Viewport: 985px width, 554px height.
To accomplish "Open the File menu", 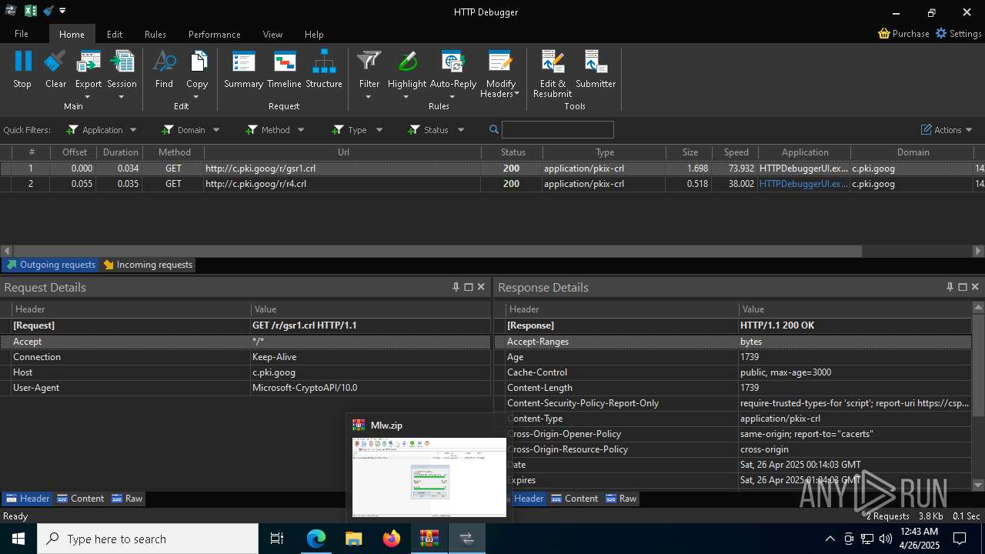I will pyautogui.click(x=22, y=34).
